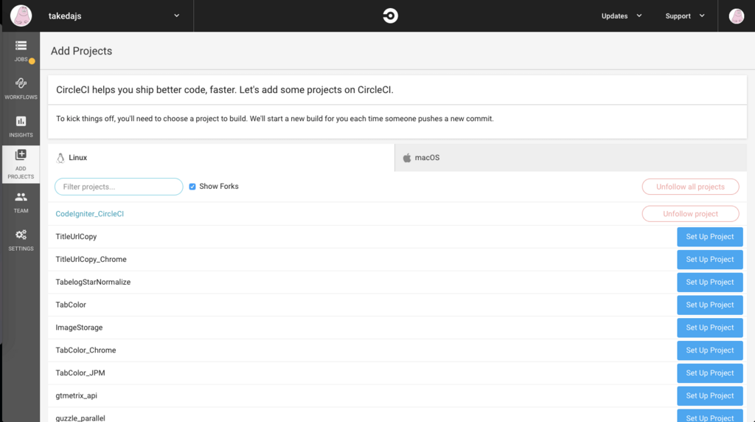Set up the ImageStorage project
Screen dimensions: 755x422
tap(710, 328)
